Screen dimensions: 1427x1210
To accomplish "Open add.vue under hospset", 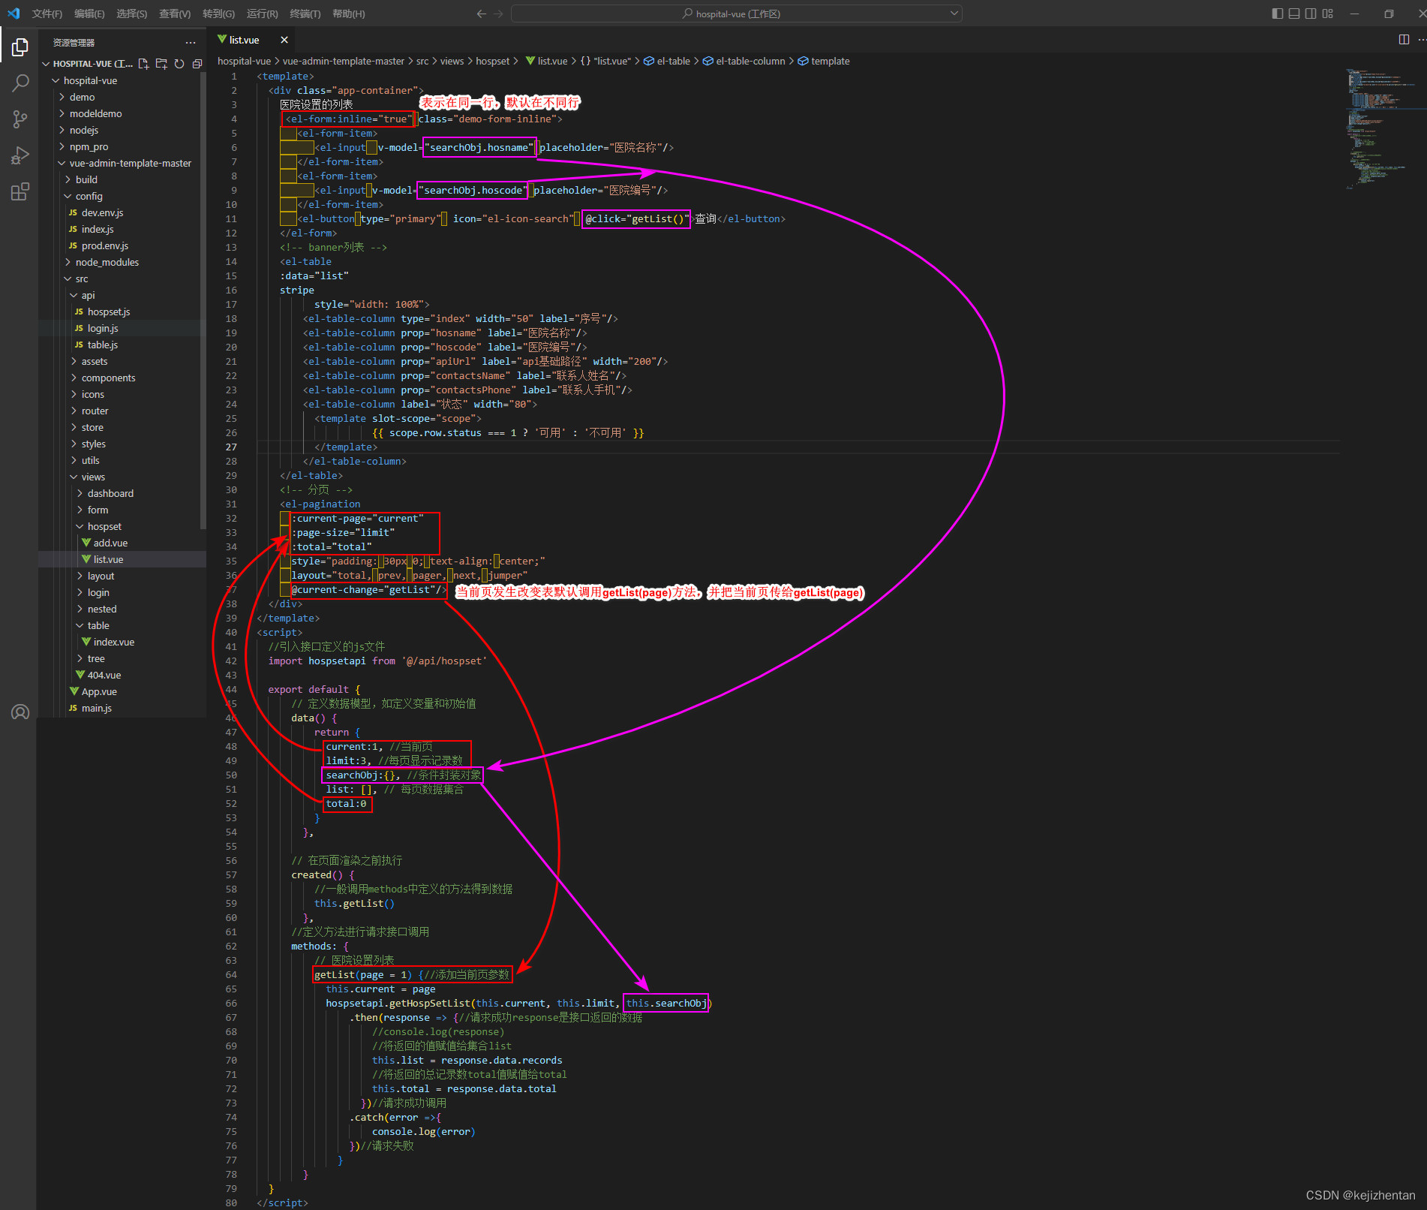I will [x=110, y=543].
